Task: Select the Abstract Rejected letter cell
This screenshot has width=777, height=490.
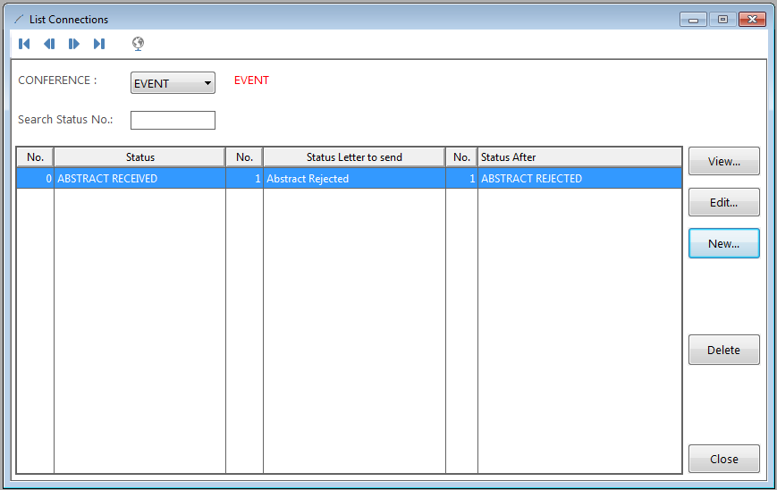Action: click(354, 178)
